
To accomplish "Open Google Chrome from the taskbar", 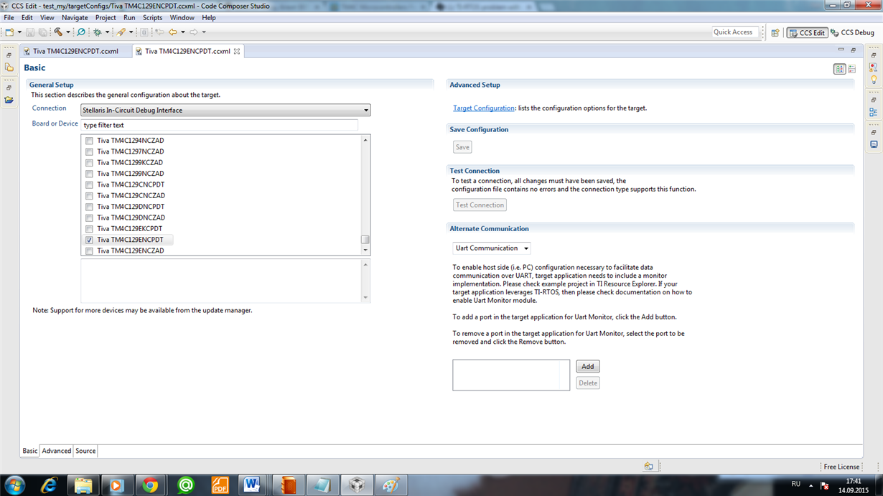I will (150, 485).
